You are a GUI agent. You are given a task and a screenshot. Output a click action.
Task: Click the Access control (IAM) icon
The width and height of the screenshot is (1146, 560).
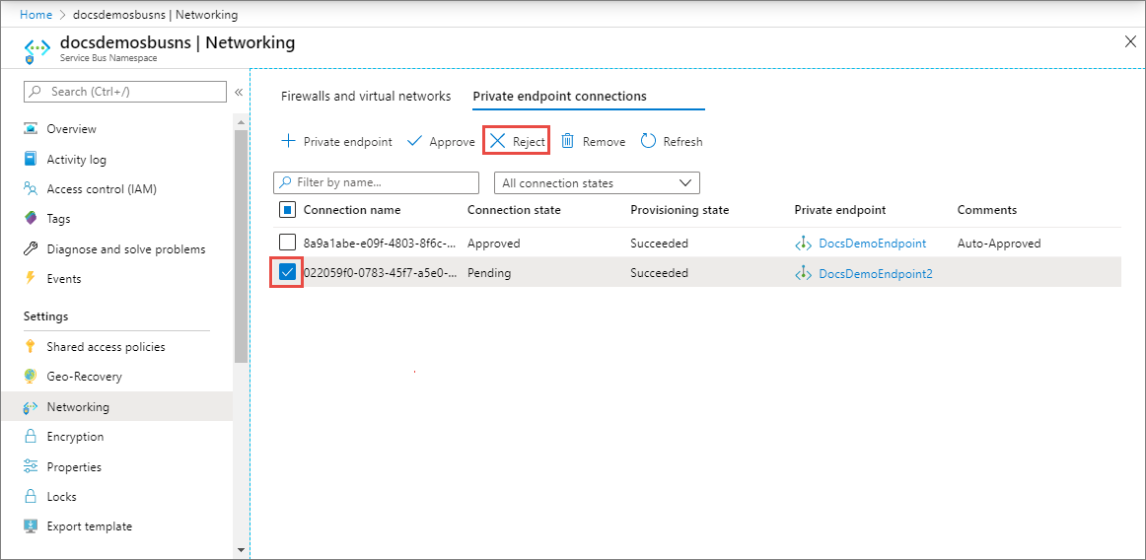(x=30, y=188)
